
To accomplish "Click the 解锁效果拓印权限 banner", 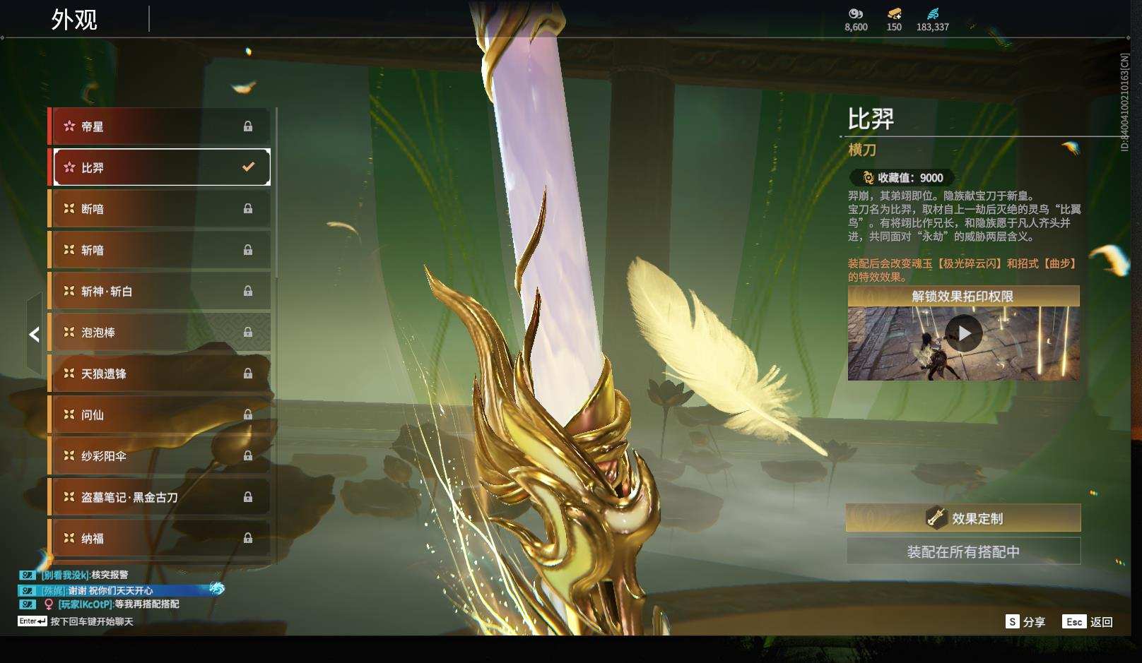I will click(963, 296).
